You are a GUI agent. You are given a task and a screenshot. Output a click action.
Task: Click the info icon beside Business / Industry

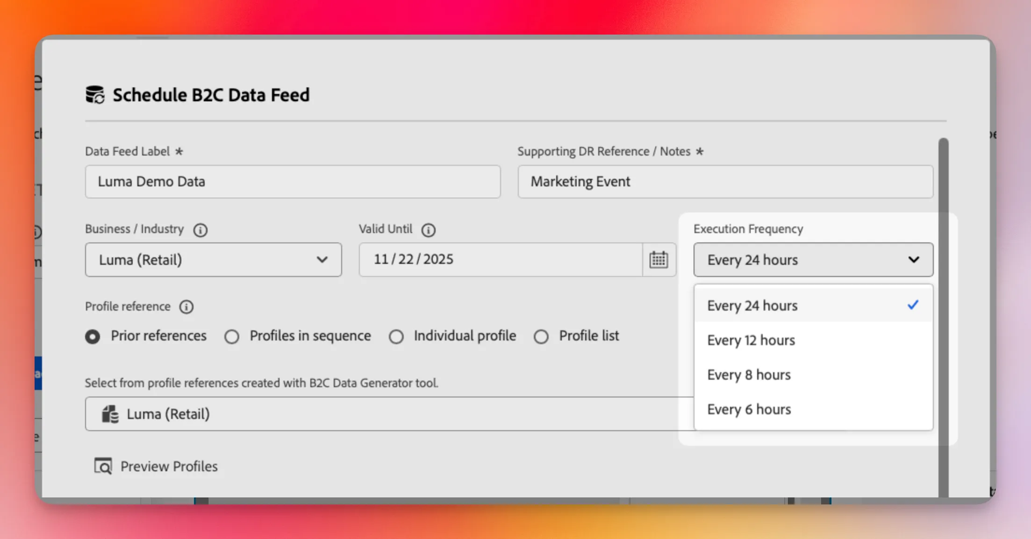(x=200, y=230)
